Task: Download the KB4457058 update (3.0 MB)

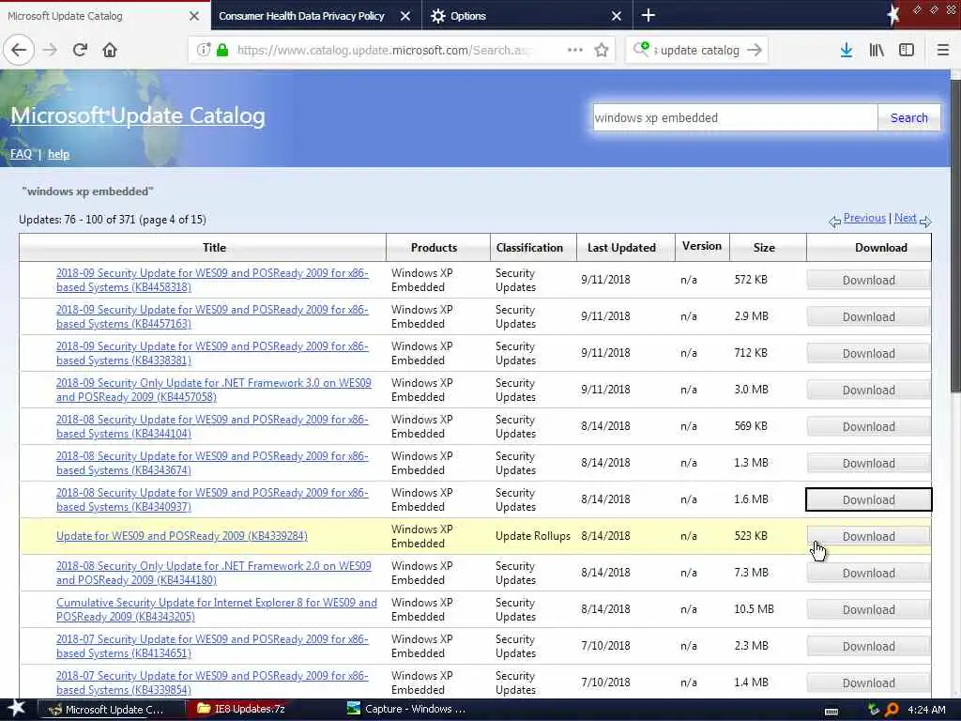Action: (x=868, y=390)
